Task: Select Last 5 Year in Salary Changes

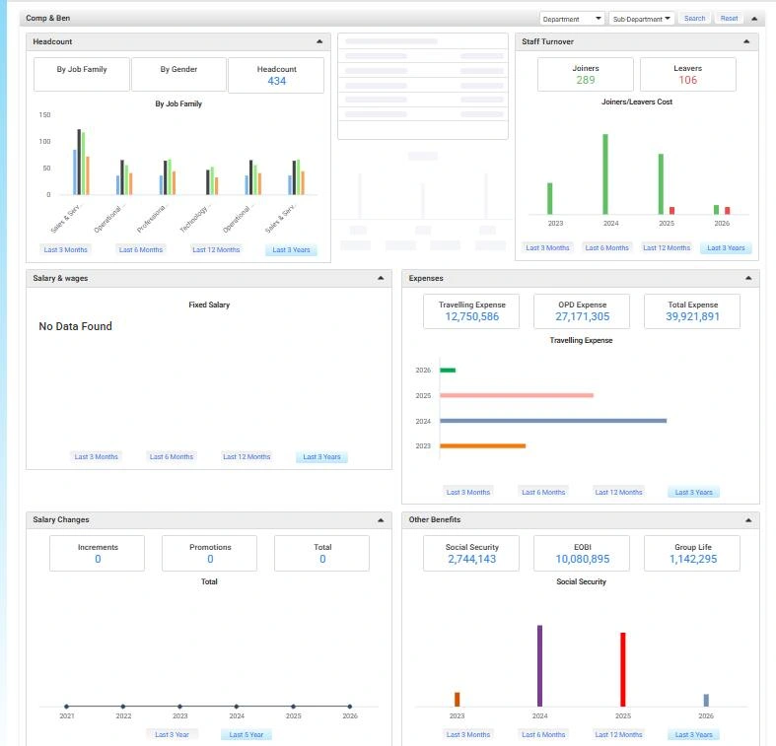Action: [246, 734]
